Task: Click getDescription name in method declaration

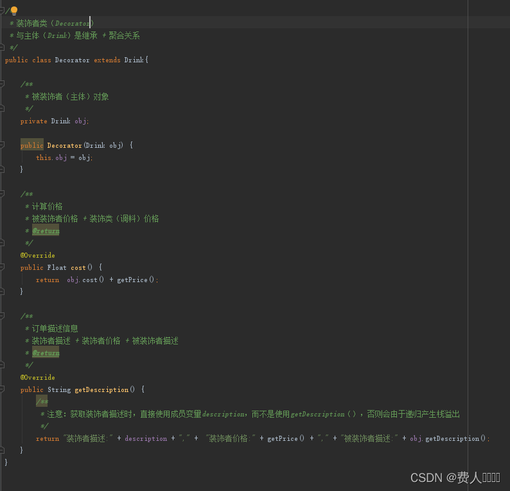Action: coord(101,389)
